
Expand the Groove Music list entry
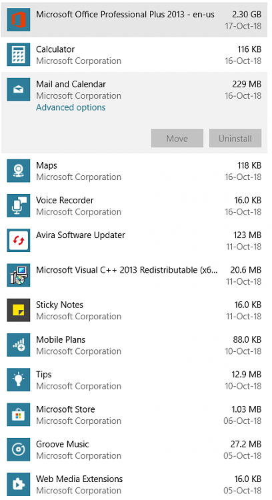(x=134, y=449)
